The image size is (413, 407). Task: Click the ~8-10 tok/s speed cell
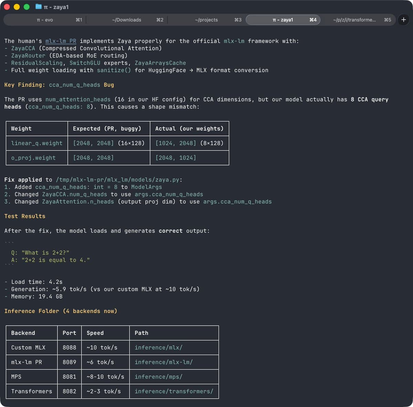105,377
